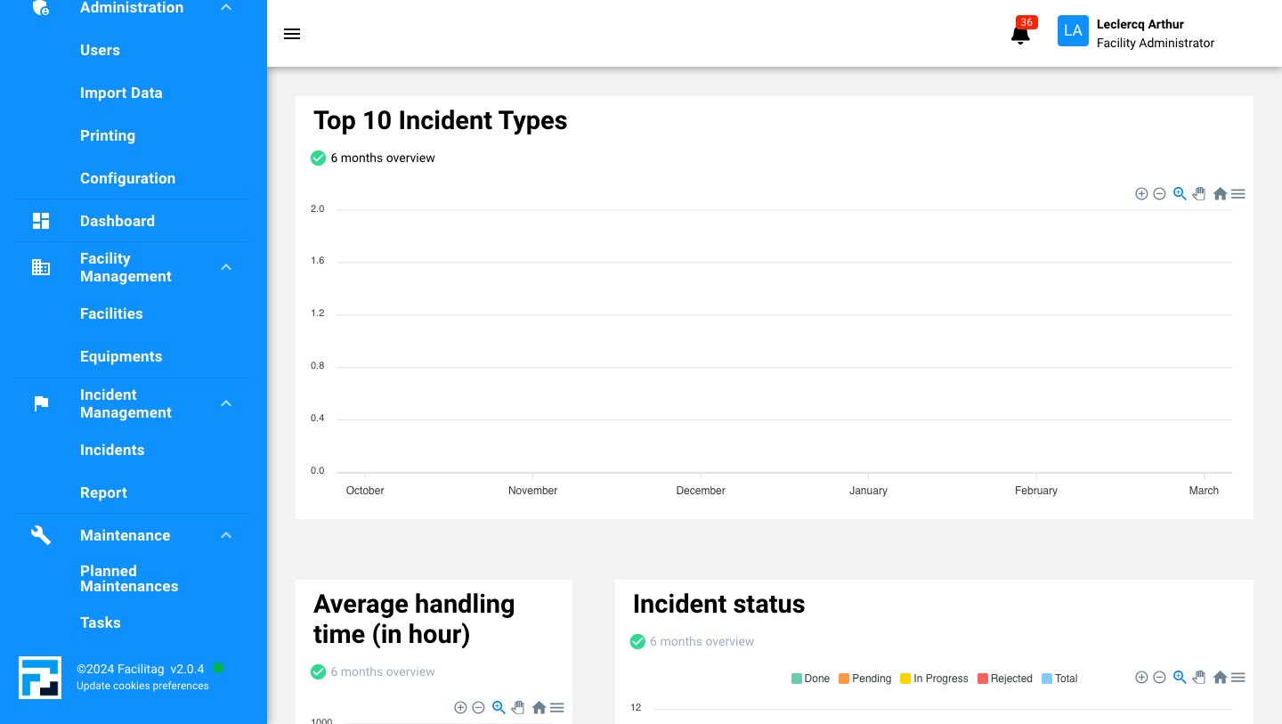
Task: Collapse the Maintenance section
Action: (x=226, y=535)
